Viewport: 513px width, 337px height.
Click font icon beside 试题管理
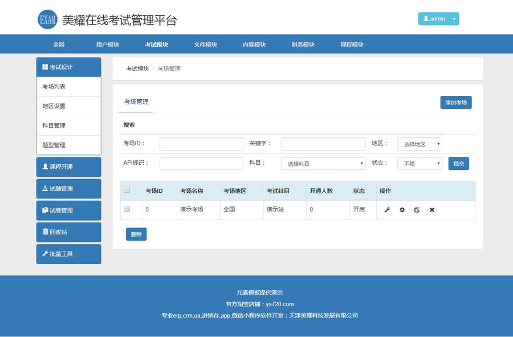[45, 189]
